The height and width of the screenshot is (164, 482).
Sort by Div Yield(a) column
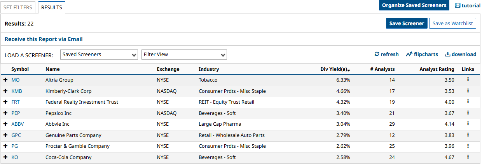[335, 69]
